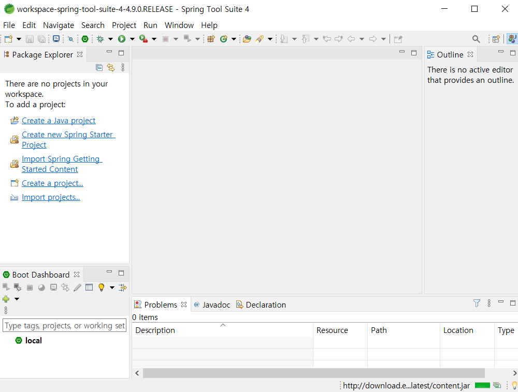518x392 pixels.
Task: Open Boot Dashboard View Menu dots
Action: click(6, 310)
